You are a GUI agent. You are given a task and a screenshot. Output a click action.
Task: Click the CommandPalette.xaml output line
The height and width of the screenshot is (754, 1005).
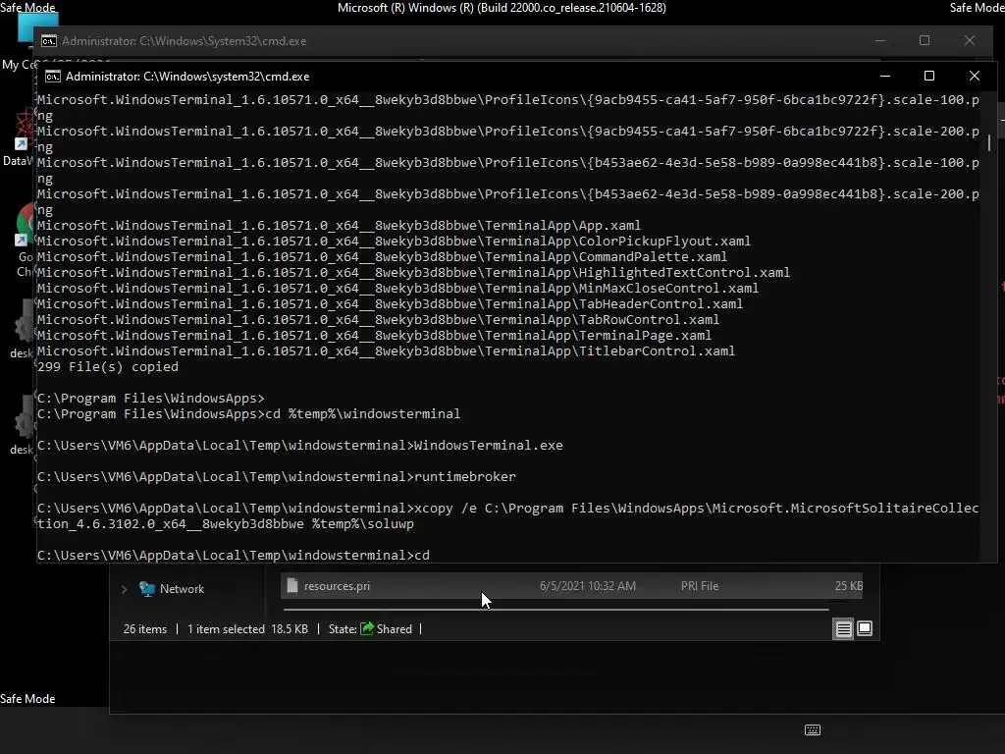(382, 256)
